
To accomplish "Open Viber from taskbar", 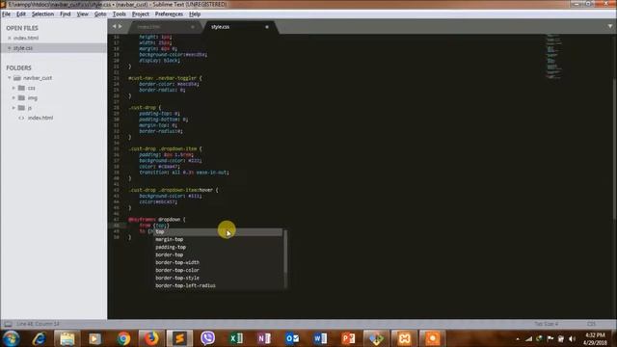I will [x=208, y=338].
